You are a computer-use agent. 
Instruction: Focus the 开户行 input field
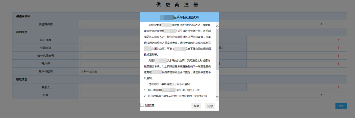coord(110,64)
